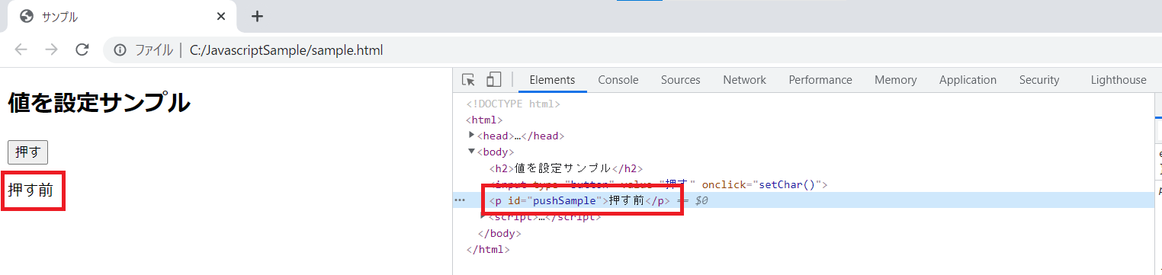This screenshot has width=1162, height=275.
Task: Collapse the body element node
Action: [472, 152]
